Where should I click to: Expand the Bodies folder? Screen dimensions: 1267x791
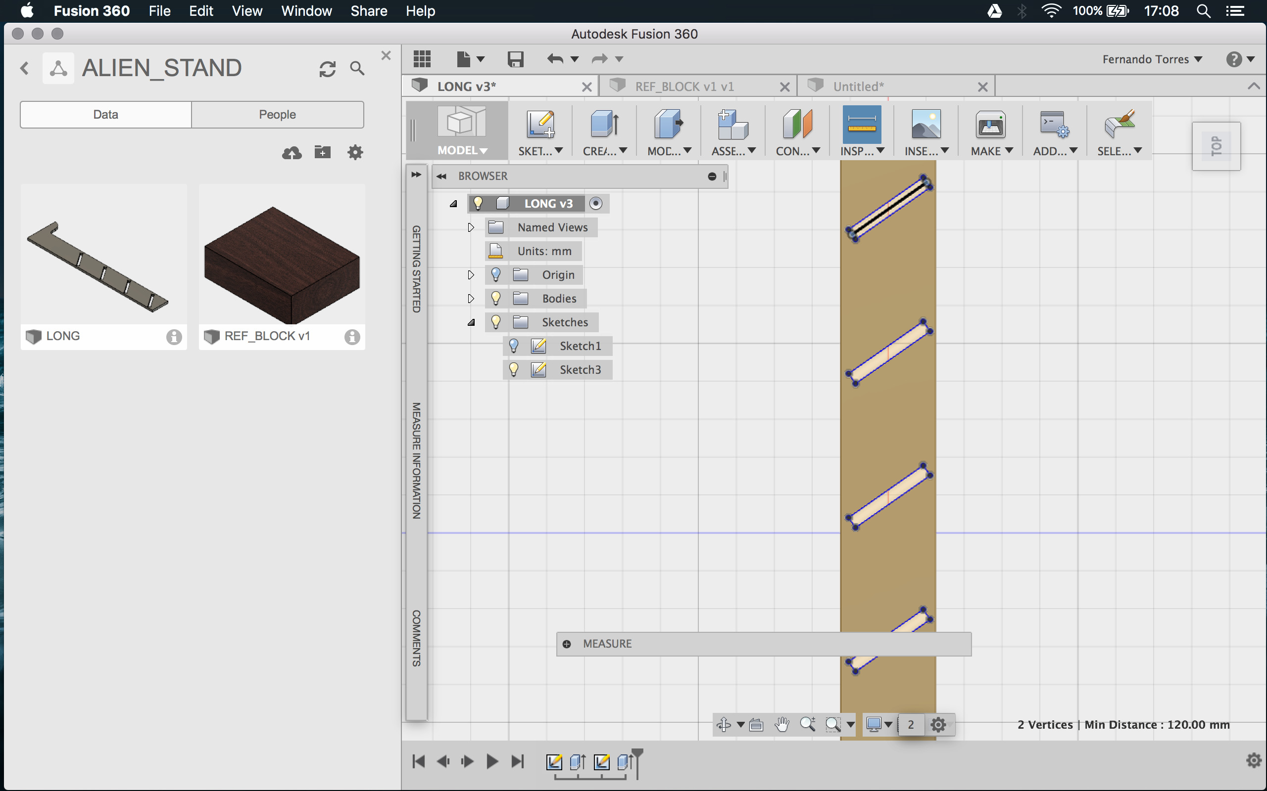[471, 298]
